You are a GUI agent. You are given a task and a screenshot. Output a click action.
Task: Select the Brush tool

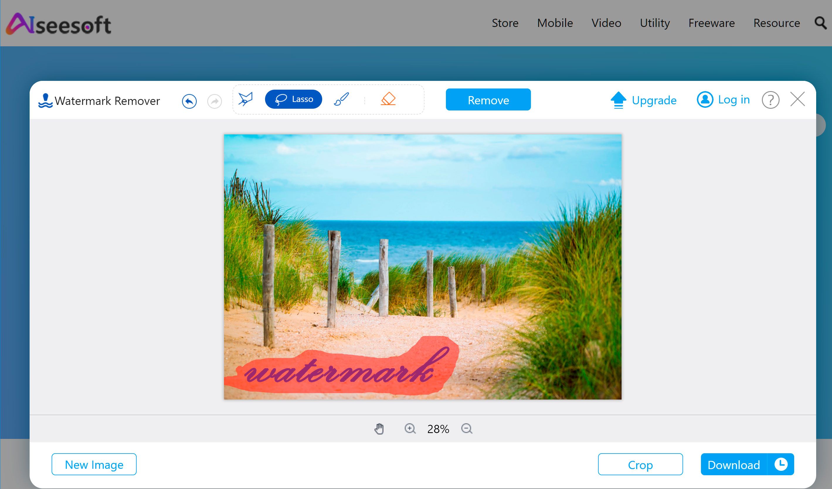[x=341, y=100]
